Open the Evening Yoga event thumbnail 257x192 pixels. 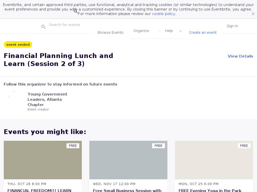tap(214, 160)
